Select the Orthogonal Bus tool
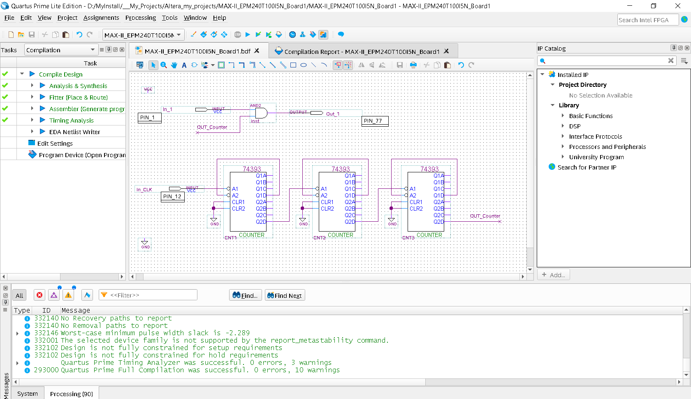The image size is (691, 399). point(242,65)
